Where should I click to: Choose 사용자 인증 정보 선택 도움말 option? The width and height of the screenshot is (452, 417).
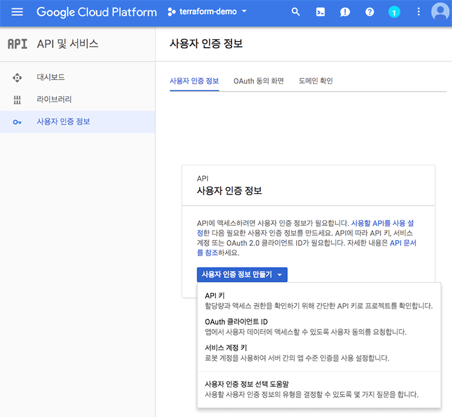pyautogui.click(x=319, y=389)
